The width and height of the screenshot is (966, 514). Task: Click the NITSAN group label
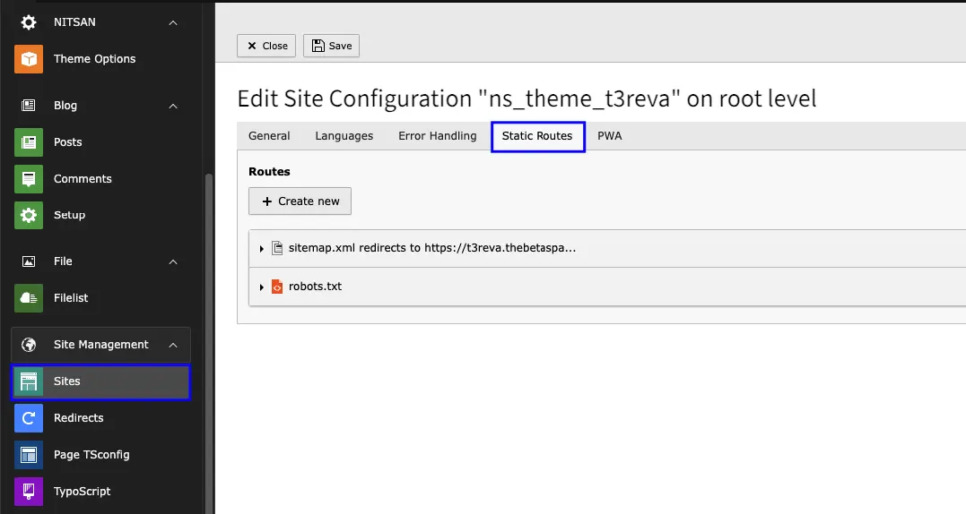coord(74,22)
